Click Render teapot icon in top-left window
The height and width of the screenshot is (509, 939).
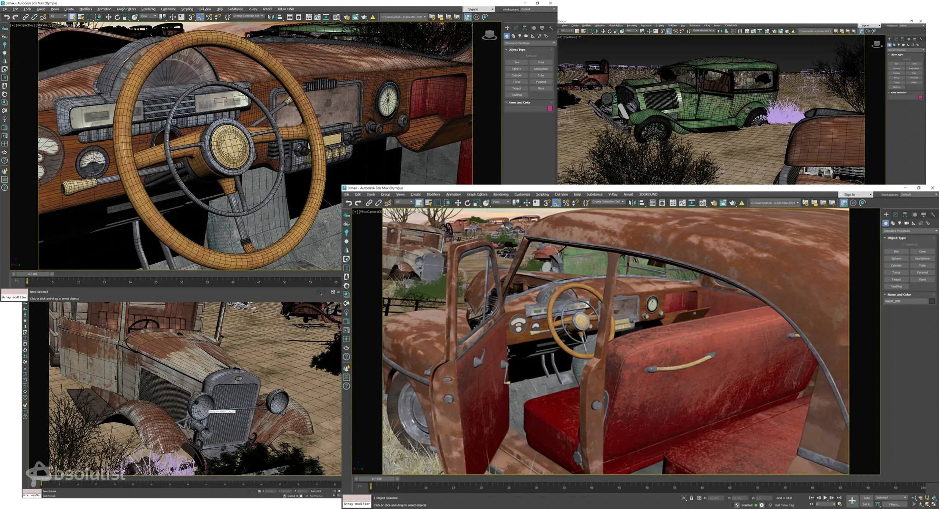364,17
